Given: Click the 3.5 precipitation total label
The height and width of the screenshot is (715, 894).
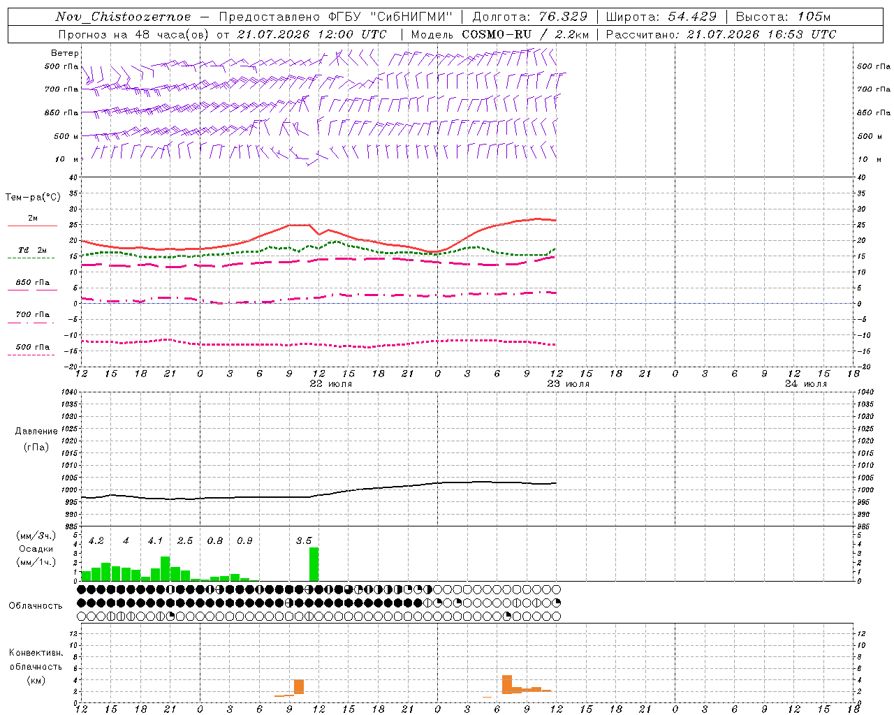Looking at the screenshot, I should click(x=304, y=540).
